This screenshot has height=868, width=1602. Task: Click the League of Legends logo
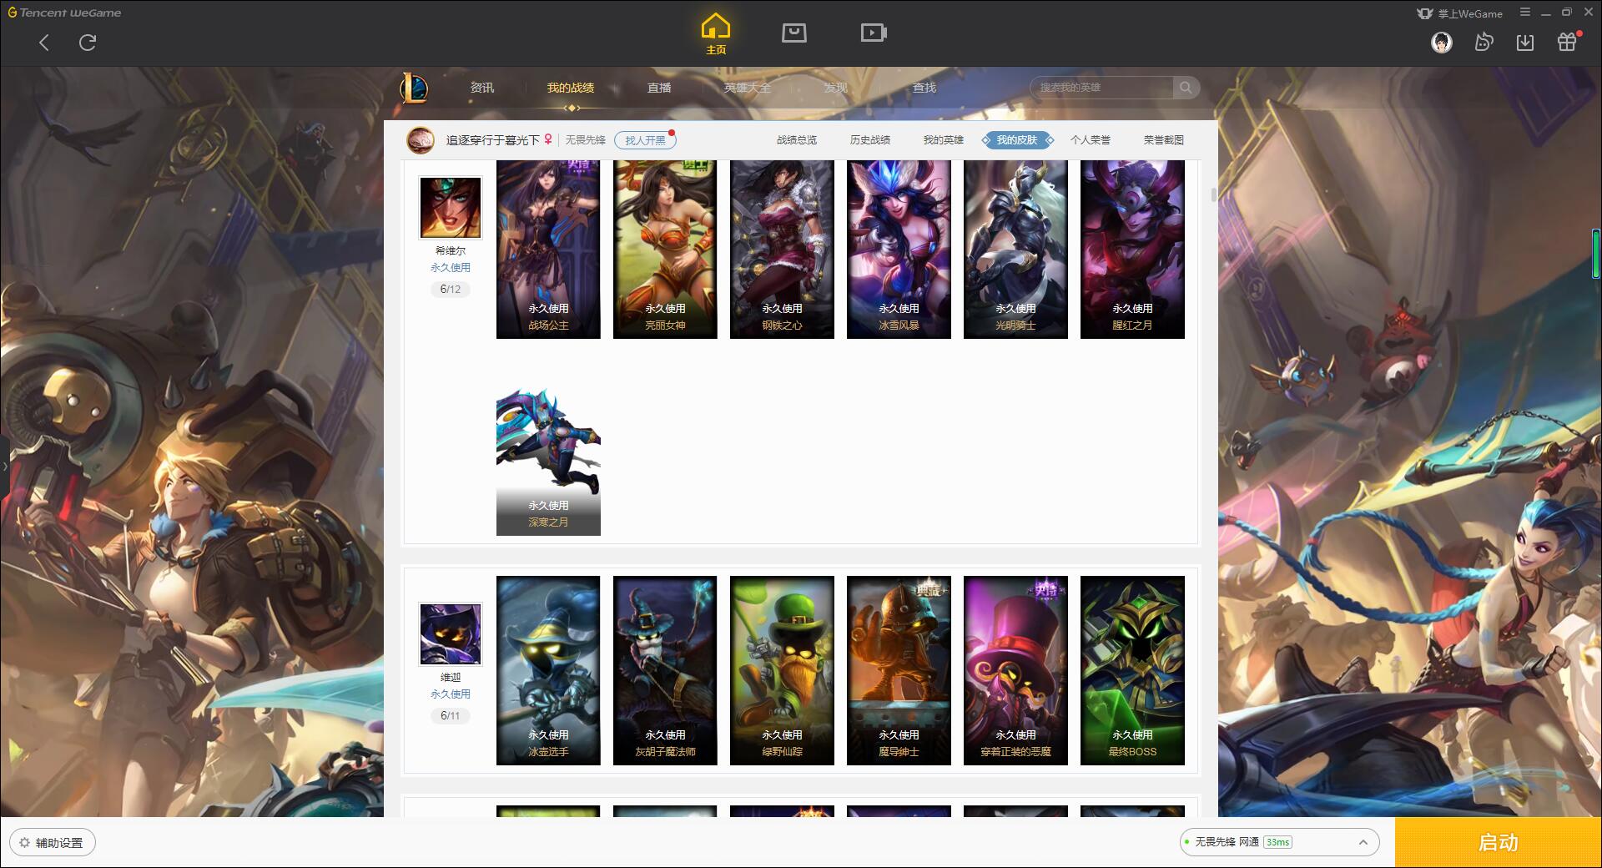[414, 88]
